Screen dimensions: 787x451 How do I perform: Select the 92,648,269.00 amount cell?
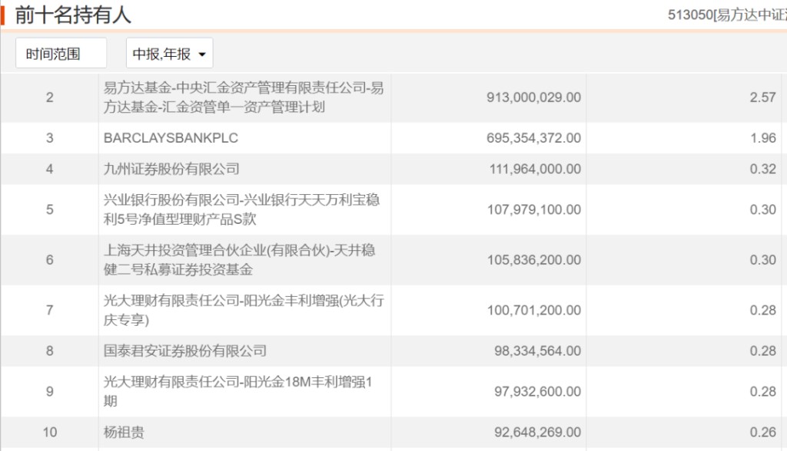click(x=537, y=433)
